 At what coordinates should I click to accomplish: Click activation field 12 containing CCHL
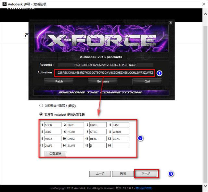121,139
